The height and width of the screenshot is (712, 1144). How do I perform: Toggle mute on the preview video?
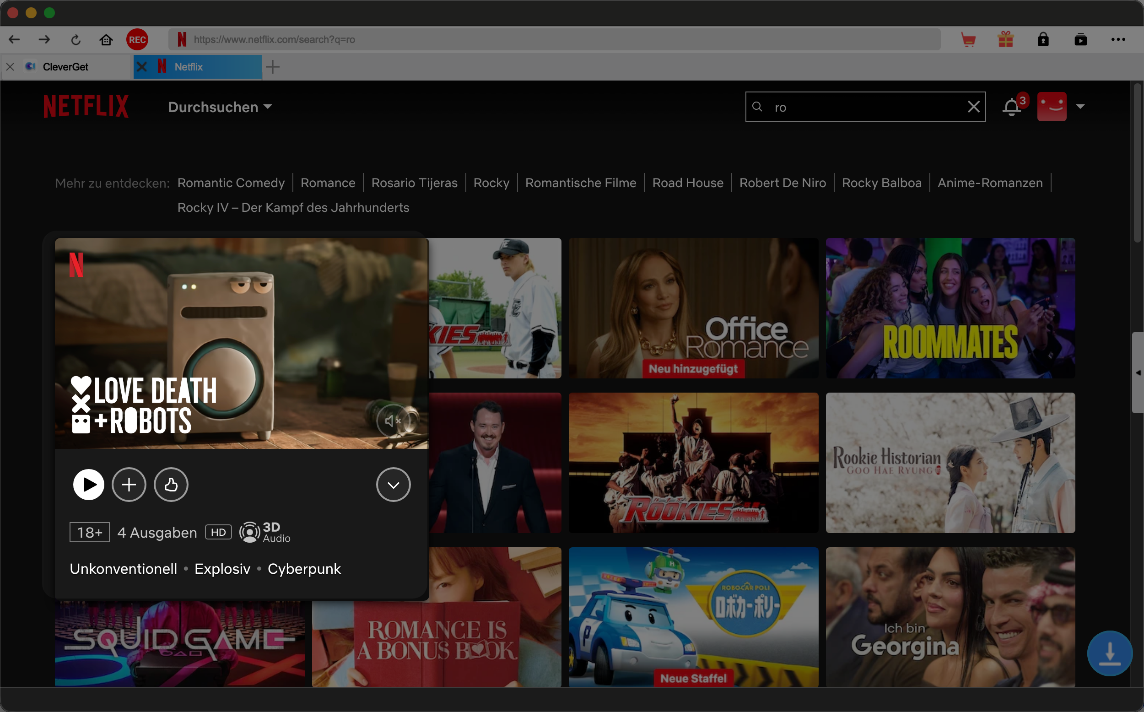point(393,421)
